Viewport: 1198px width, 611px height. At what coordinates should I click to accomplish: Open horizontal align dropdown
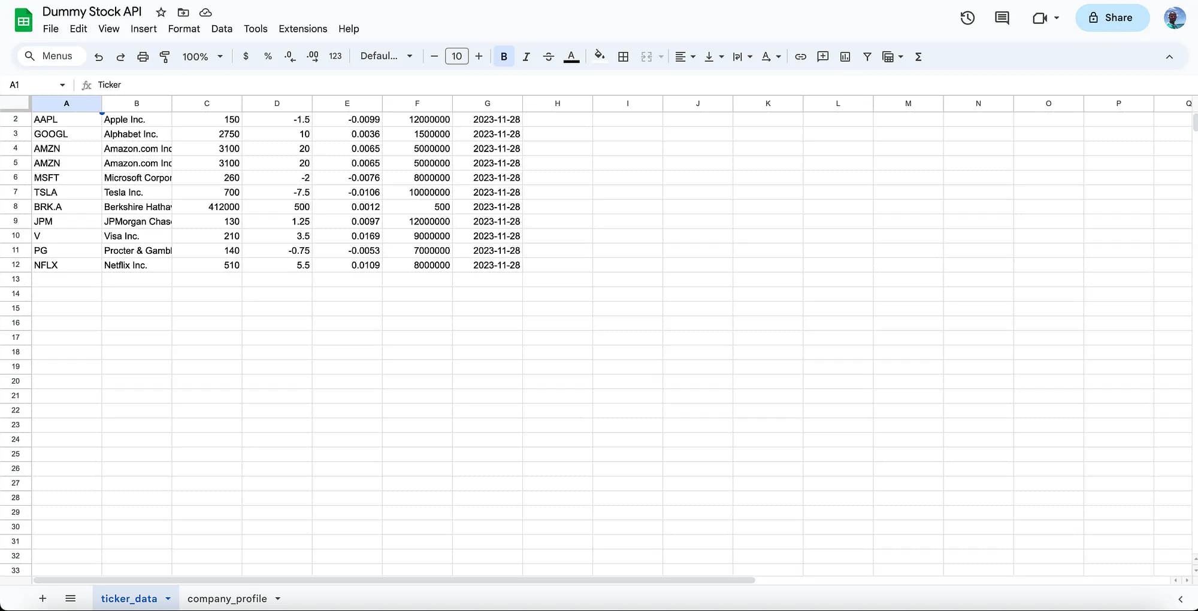tap(685, 56)
